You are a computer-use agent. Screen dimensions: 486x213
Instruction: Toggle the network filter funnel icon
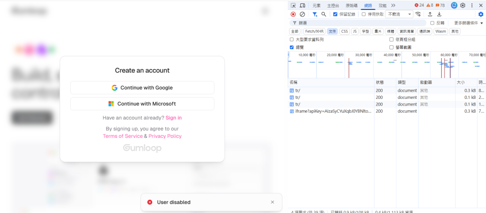[x=315, y=14]
